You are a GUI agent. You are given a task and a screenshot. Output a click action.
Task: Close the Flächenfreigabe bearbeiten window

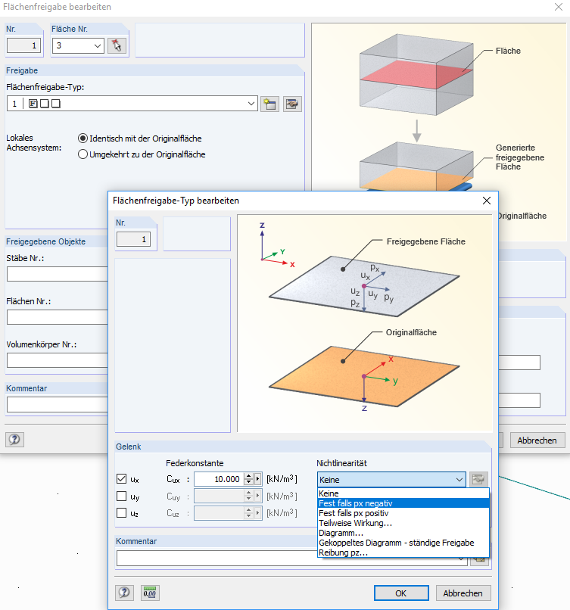[559, 7]
